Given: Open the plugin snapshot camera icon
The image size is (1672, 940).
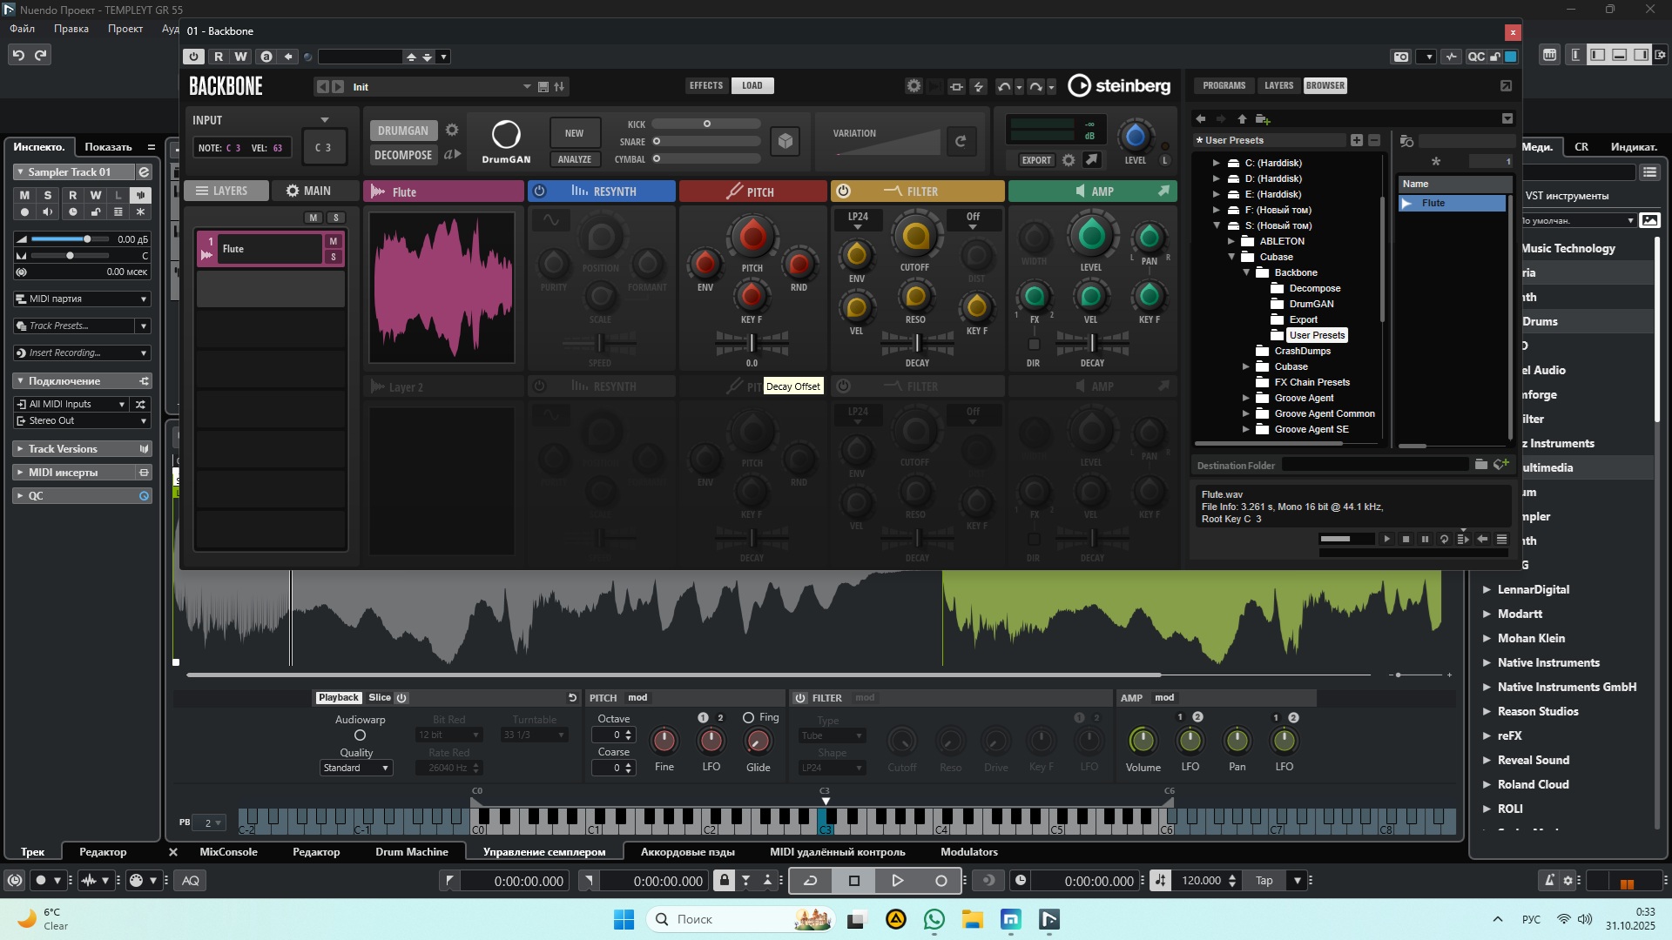Looking at the screenshot, I should click(1401, 57).
